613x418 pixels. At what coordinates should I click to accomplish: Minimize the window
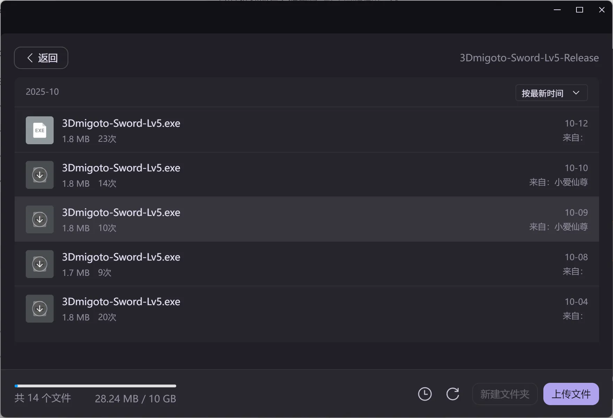tap(557, 10)
